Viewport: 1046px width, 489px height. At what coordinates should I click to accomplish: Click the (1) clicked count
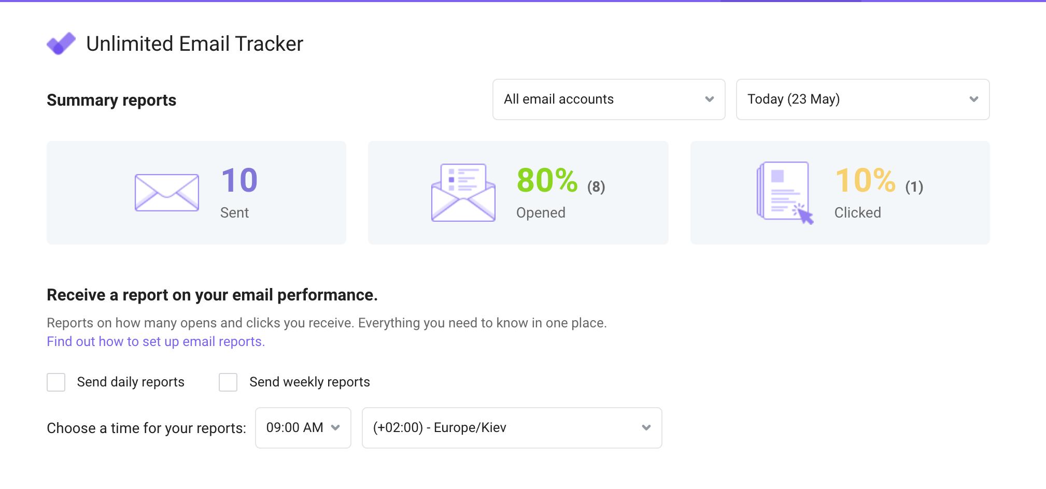click(x=914, y=186)
